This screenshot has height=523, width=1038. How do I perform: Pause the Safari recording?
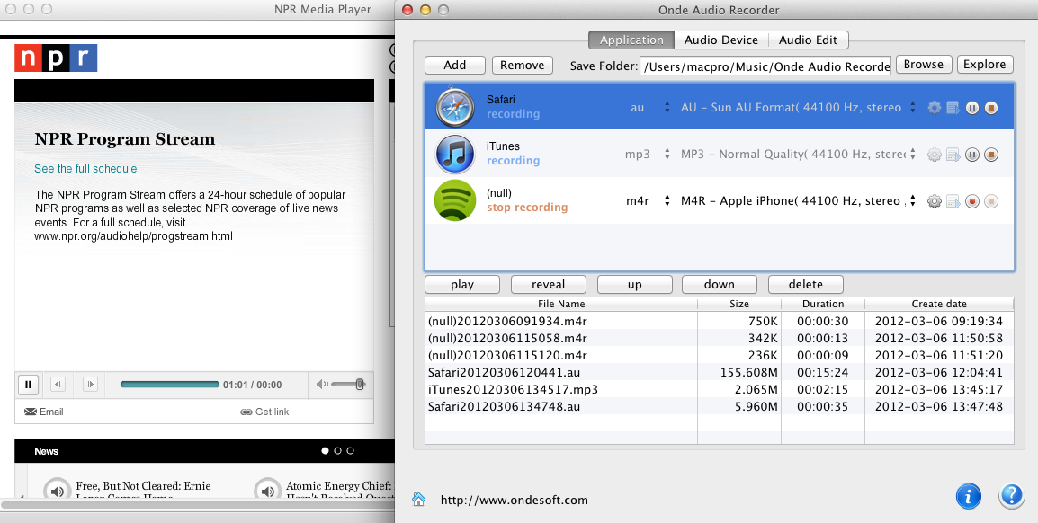point(972,108)
